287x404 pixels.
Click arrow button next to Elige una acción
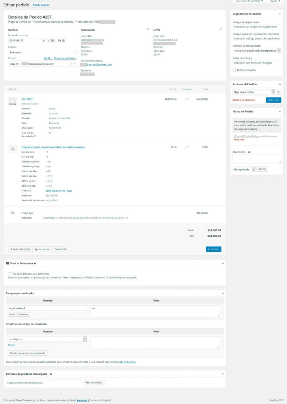[x=279, y=92]
